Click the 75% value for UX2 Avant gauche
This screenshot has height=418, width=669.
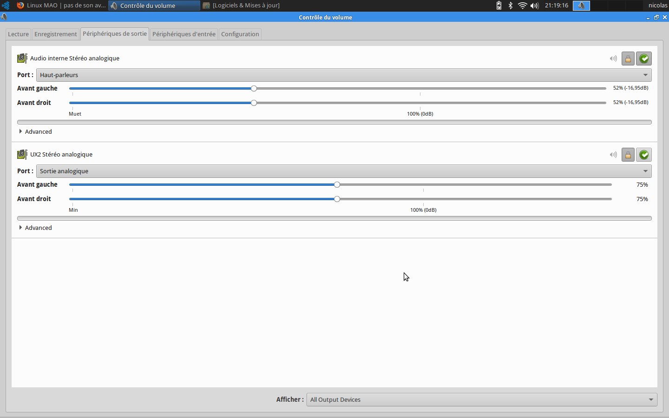click(x=642, y=185)
